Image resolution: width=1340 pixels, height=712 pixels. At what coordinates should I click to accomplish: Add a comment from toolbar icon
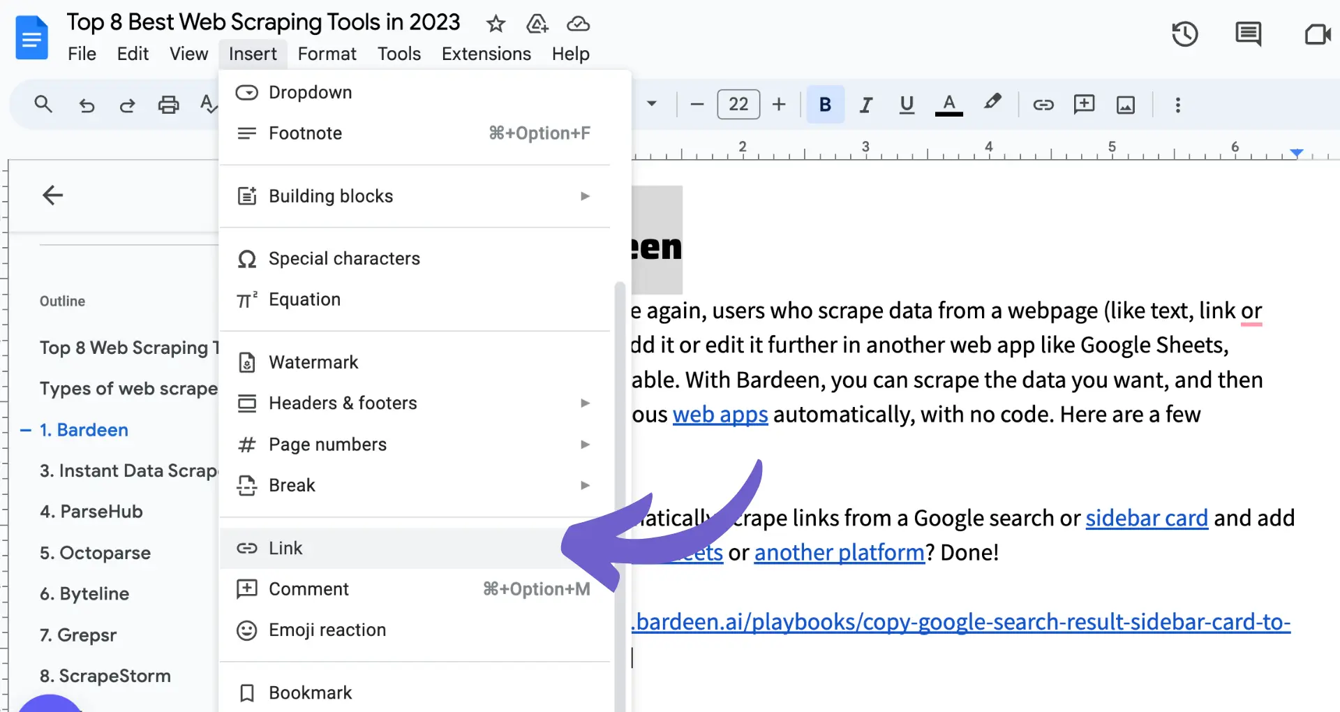click(x=1084, y=105)
